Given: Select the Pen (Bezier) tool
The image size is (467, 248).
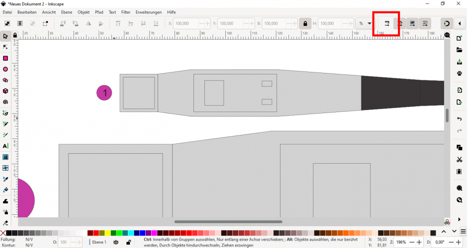Looking at the screenshot, I should 5,113.
